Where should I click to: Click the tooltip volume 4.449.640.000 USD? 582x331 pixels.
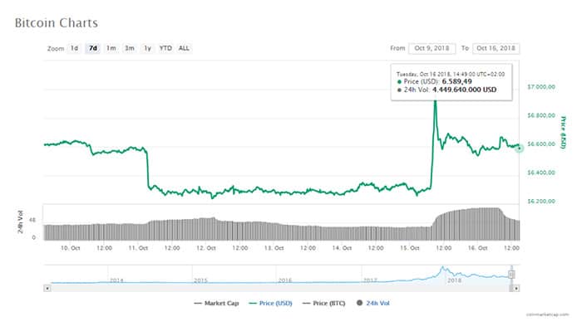[464, 90]
